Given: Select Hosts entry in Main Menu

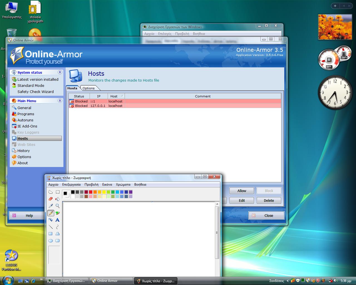Looking at the screenshot, I should coord(36,138).
